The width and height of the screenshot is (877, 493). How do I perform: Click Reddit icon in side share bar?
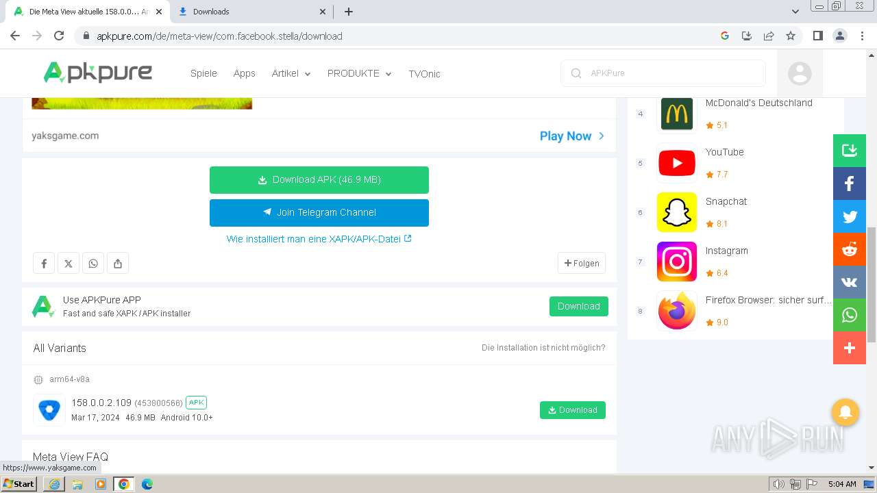(x=850, y=249)
